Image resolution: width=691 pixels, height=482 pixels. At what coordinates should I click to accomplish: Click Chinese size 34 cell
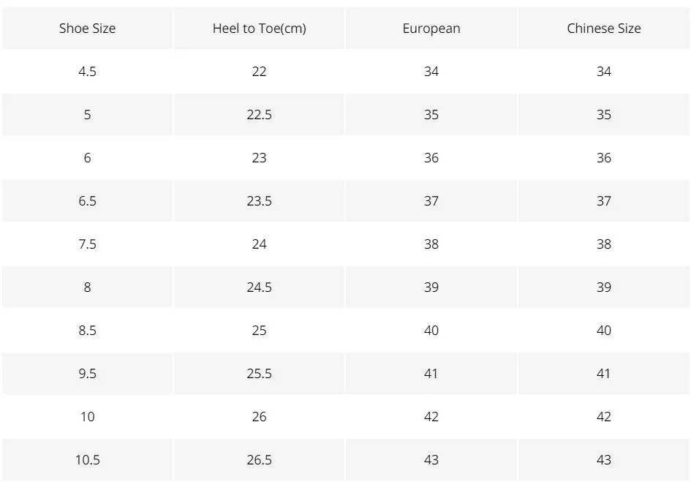pos(604,72)
